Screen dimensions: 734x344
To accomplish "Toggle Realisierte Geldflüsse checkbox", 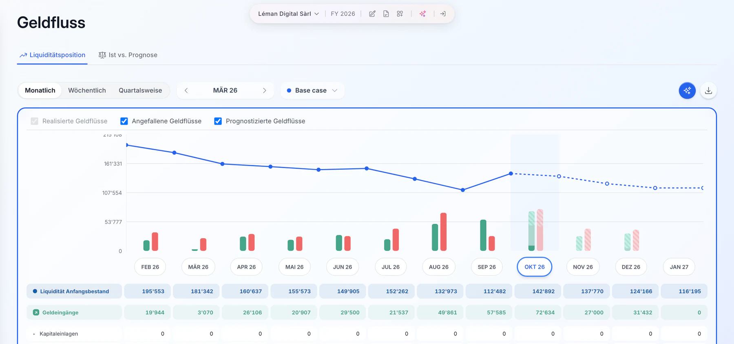I will (x=35, y=121).
